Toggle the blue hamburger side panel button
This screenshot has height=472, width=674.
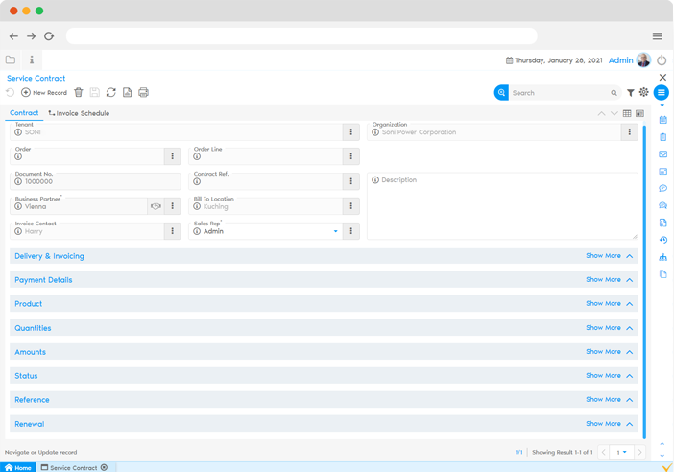pos(662,93)
